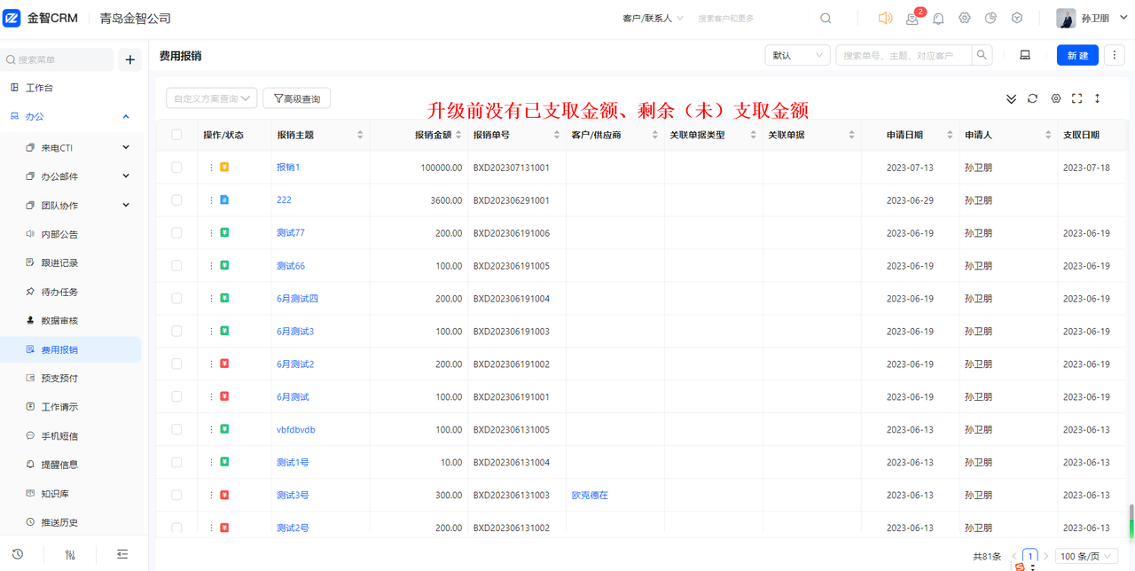Open the 100条/页 page size dropdown
The height and width of the screenshot is (571, 1135).
point(1085,557)
